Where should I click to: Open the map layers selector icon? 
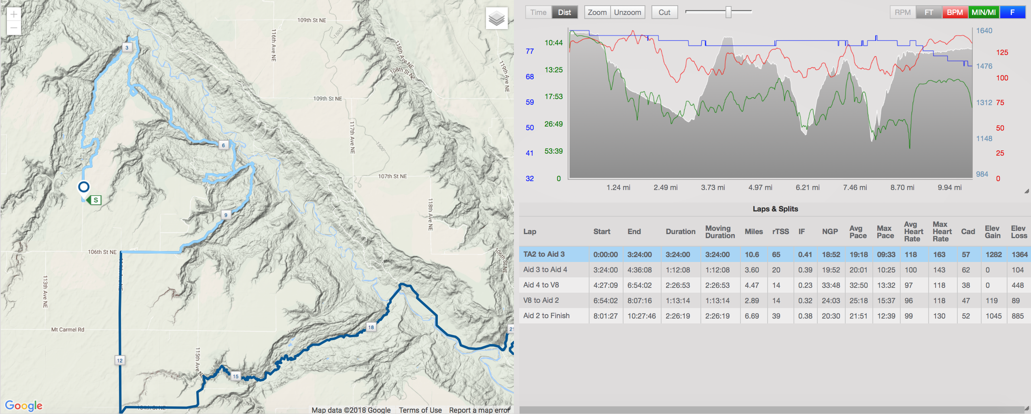tap(496, 18)
